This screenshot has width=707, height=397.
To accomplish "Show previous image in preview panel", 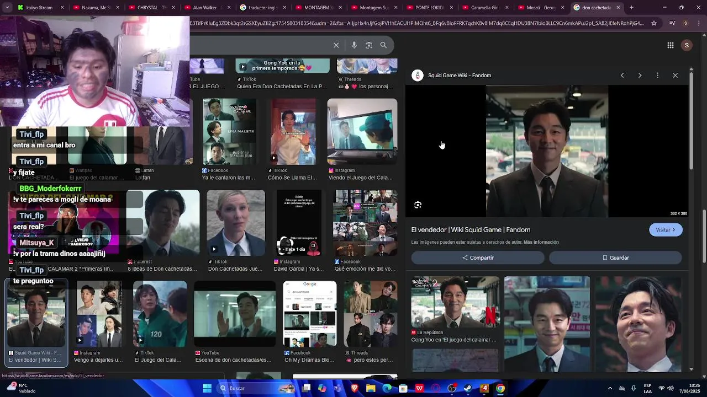I will pyautogui.click(x=622, y=76).
